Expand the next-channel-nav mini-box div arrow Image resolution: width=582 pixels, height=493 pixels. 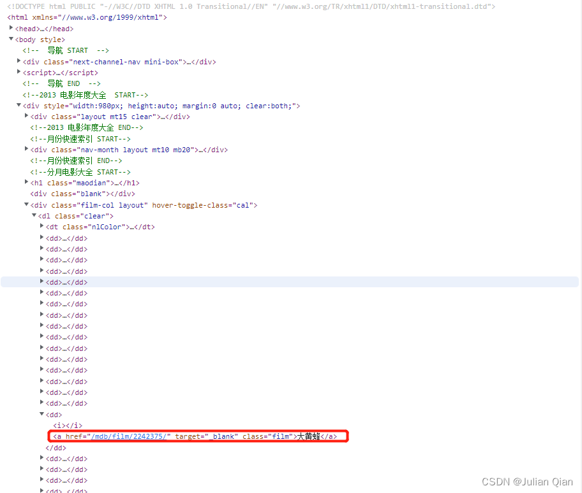click(x=19, y=61)
